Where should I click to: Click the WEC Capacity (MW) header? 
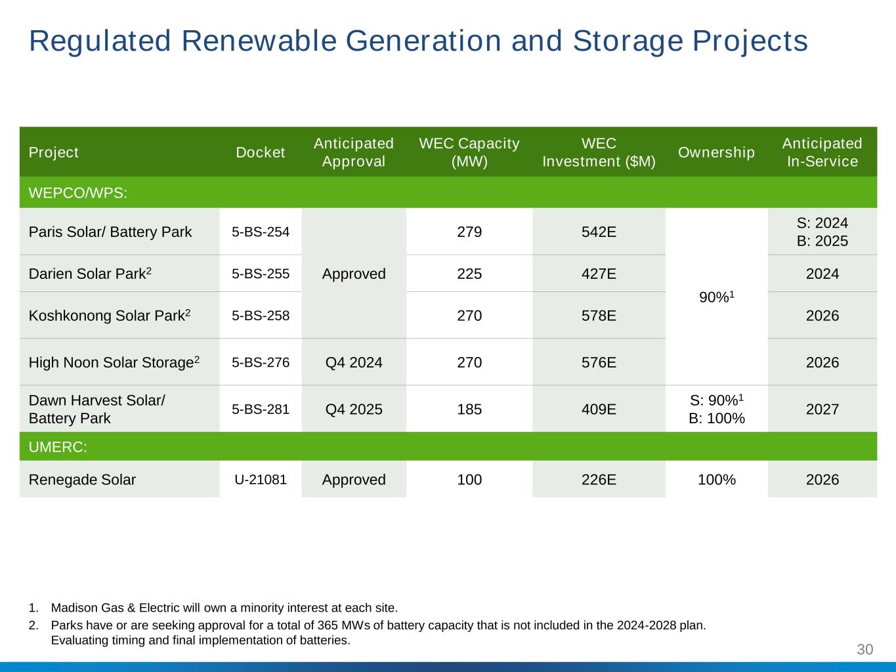tap(469, 152)
